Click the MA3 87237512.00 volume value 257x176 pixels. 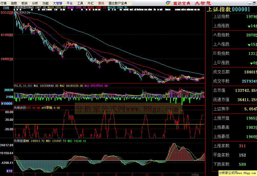pos(96,86)
